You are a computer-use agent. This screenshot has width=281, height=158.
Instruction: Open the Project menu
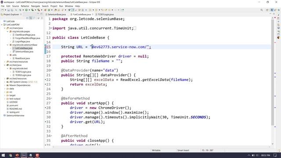point(54,6)
